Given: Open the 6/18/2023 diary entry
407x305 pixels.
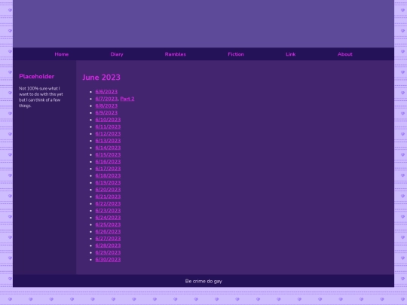Looking at the screenshot, I should 108,175.
